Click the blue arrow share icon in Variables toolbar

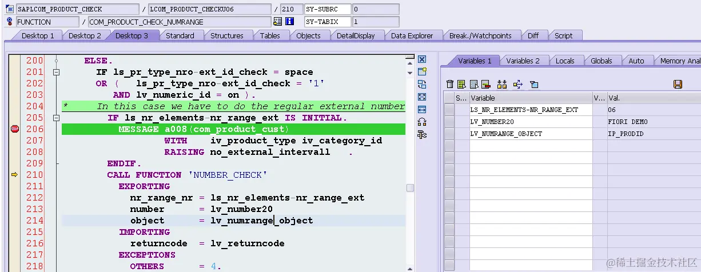point(518,85)
